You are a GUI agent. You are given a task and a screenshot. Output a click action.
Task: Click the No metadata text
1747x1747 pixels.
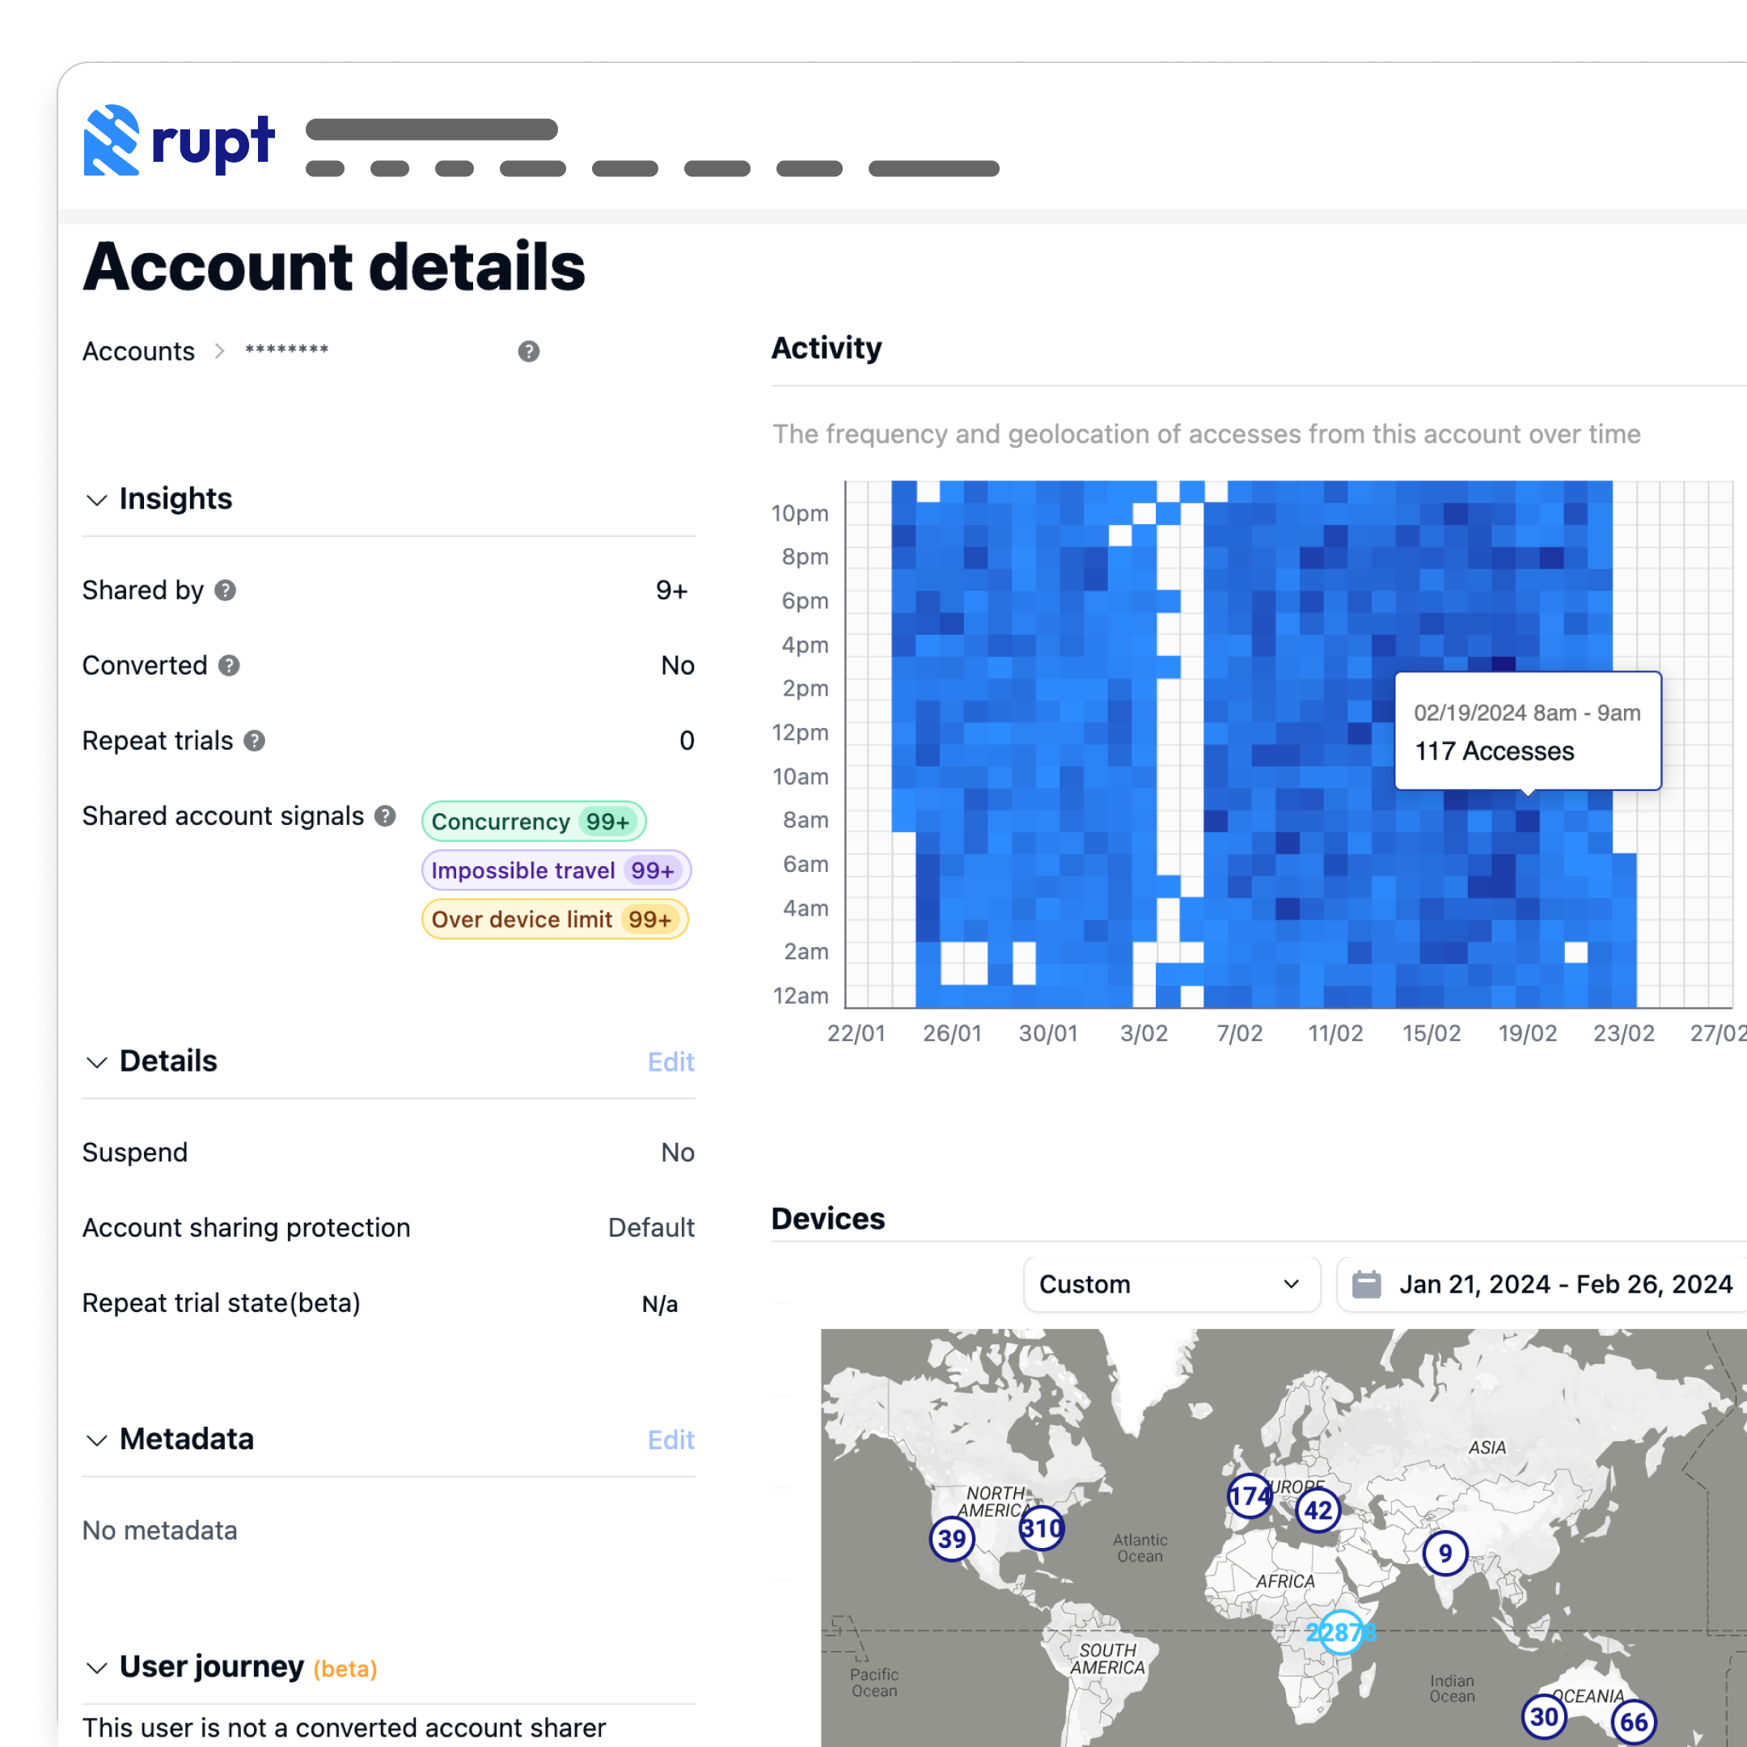(x=160, y=1530)
